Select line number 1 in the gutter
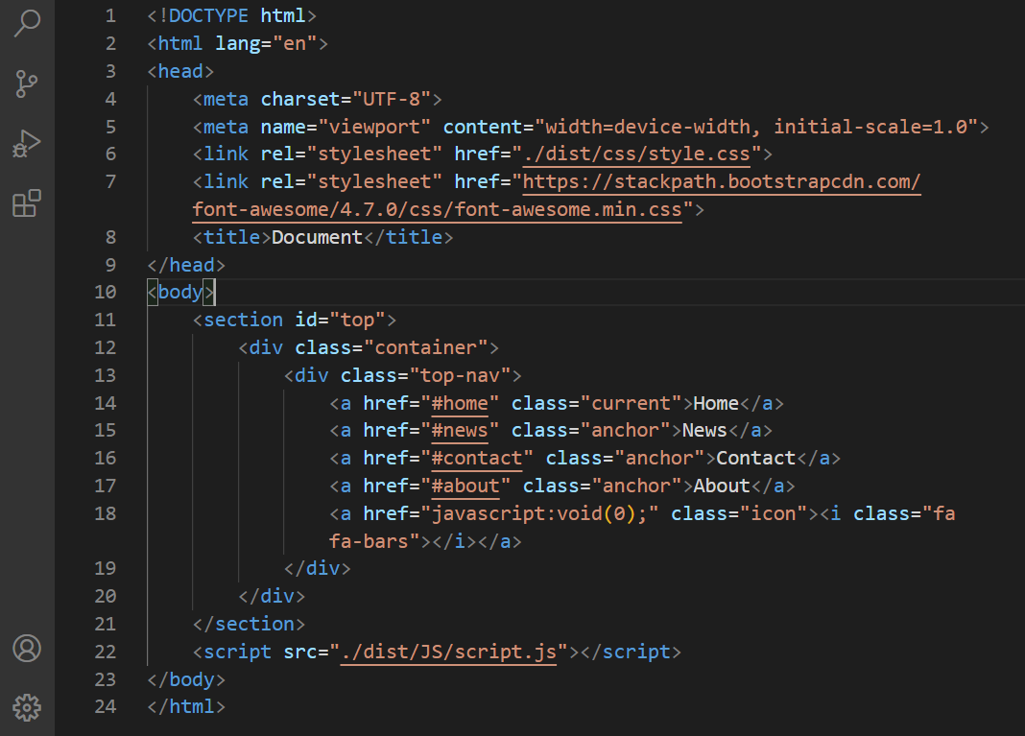1025x736 pixels. 110,15
